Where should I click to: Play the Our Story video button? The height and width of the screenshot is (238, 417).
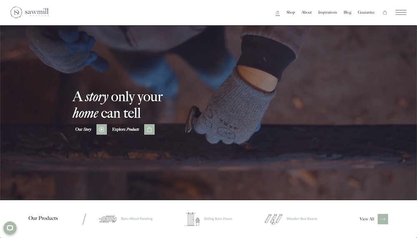[x=102, y=130]
